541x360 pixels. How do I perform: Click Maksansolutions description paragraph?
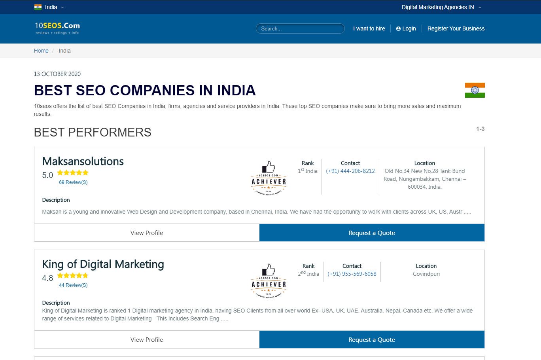point(257,212)
